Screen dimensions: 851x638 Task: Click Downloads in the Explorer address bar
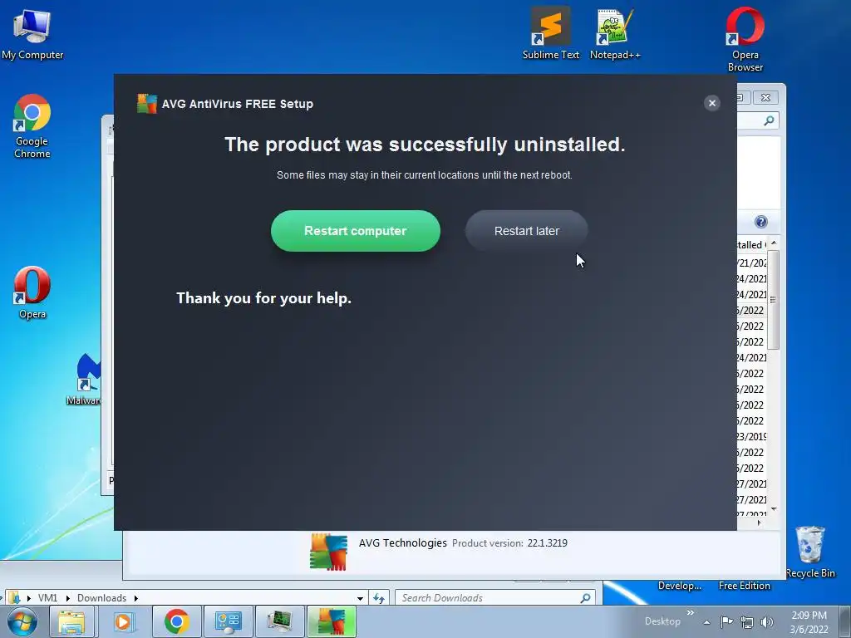(101, 598)
